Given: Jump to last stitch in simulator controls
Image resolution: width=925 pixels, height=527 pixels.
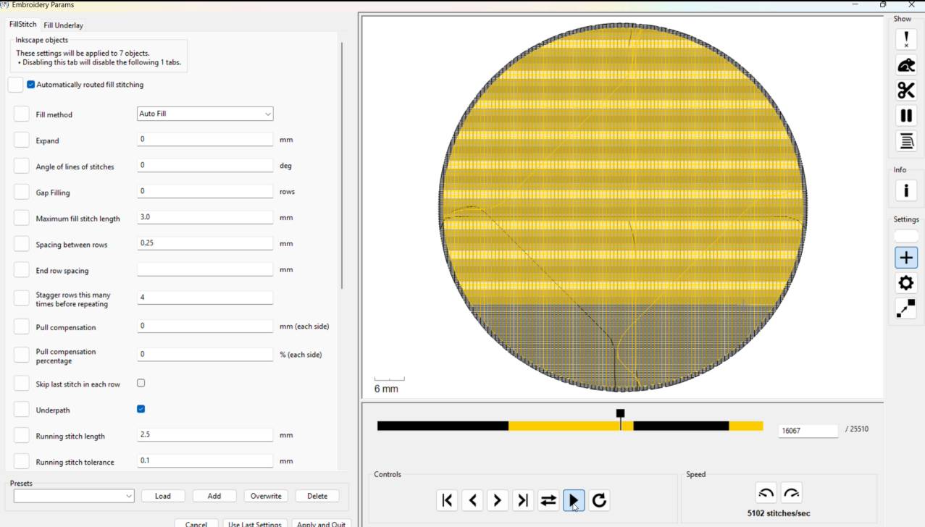Looking at the screenshot, I should coord(523,500).
